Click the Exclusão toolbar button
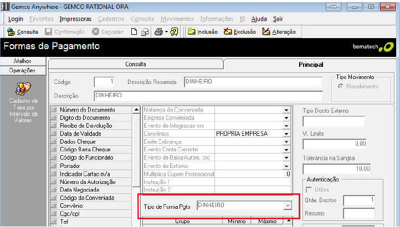This screenshot has height=227, width=400. pyautogui.click(x=240, y=32)
